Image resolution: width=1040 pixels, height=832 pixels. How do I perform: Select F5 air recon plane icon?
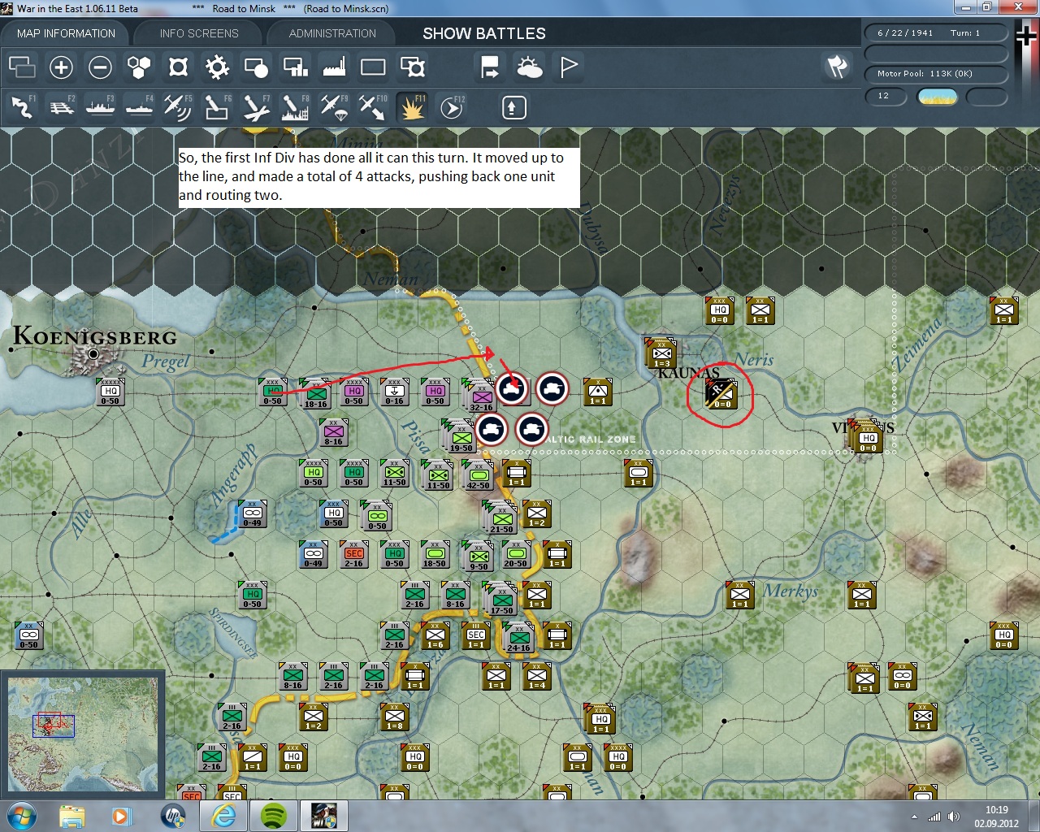[178, 107]
